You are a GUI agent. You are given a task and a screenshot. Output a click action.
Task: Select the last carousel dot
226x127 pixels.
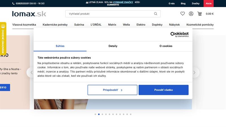coord(131,114)
